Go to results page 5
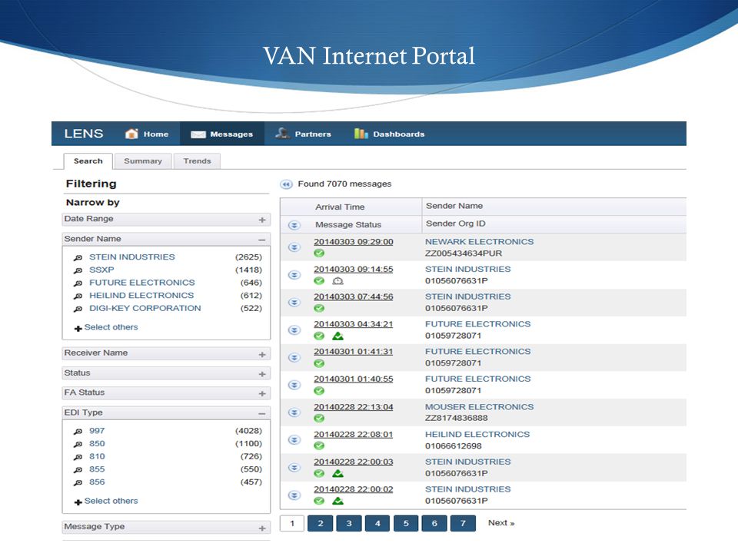 pyautogui.click(x=406, y=523)
